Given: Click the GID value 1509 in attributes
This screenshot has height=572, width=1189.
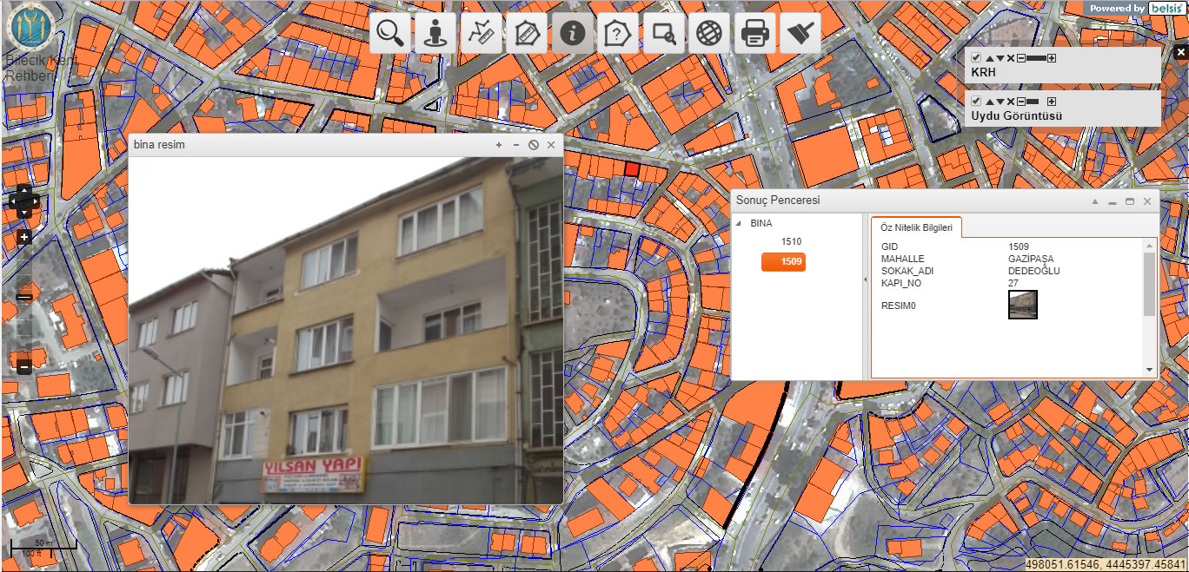Looking at the screenshot, I should [1019, 247].
